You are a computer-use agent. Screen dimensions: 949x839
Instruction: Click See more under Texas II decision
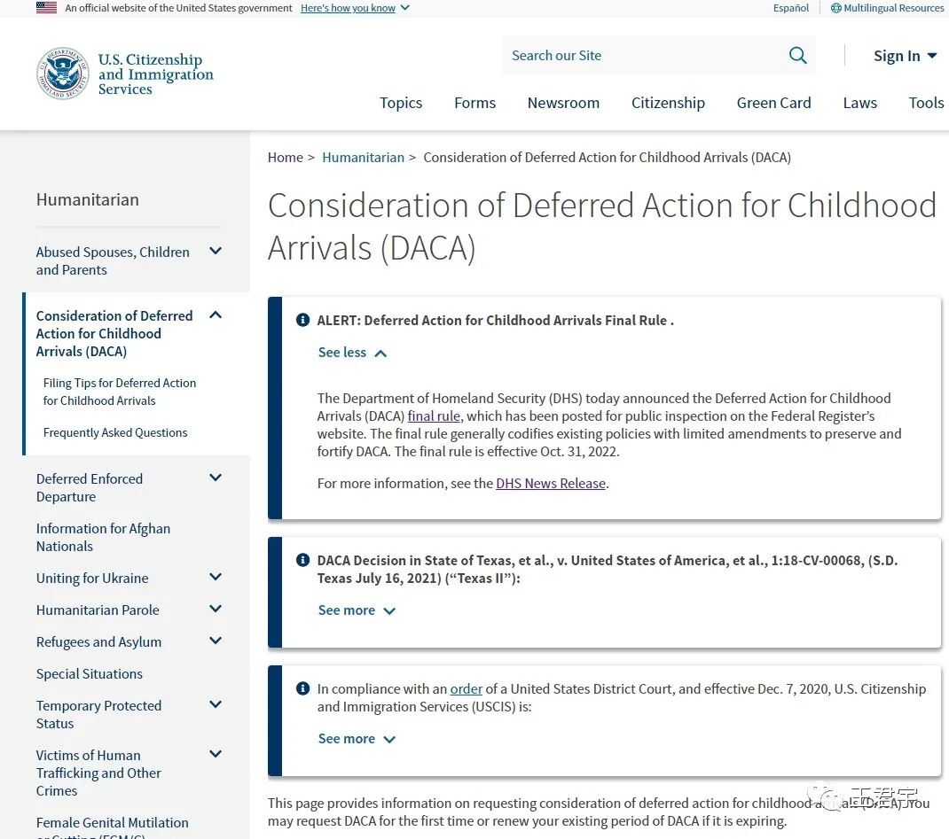click(357, 610)
